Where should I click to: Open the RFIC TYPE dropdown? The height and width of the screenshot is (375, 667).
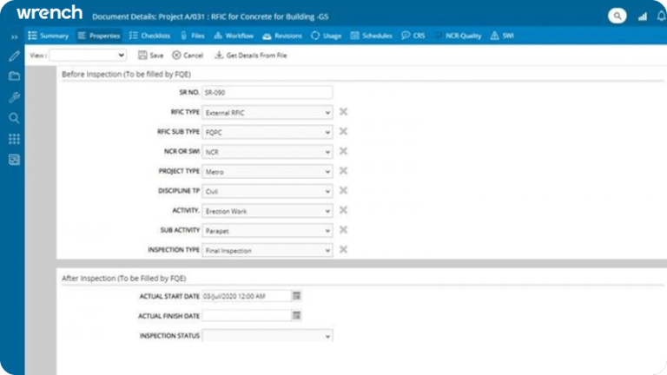267,113
